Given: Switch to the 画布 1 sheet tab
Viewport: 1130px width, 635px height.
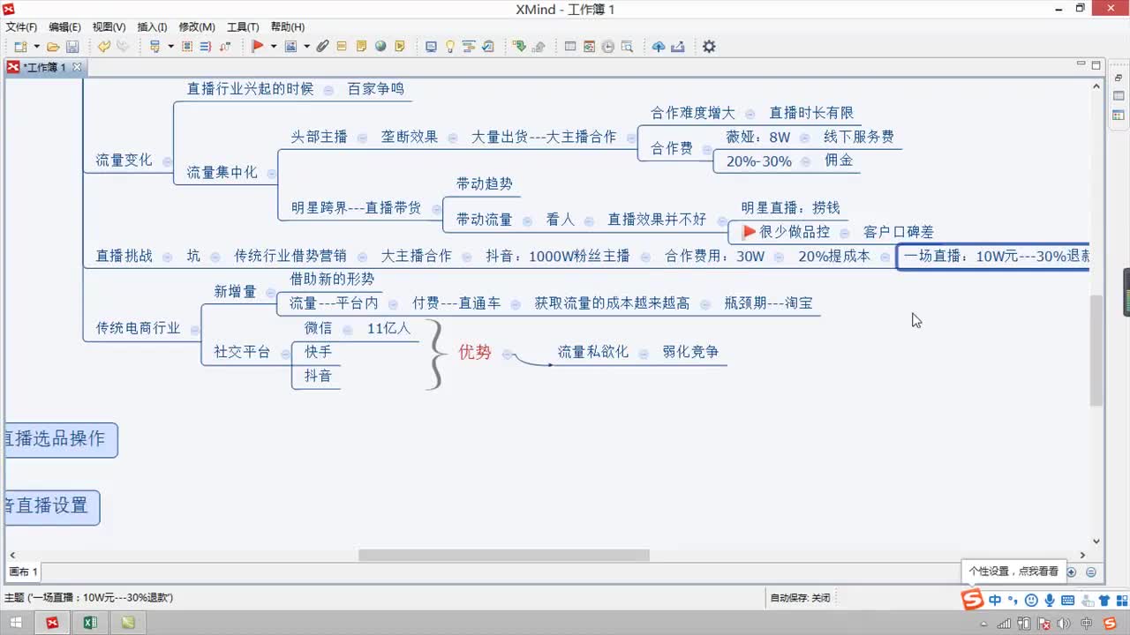Looking at the screenshot, I should 23,571.
